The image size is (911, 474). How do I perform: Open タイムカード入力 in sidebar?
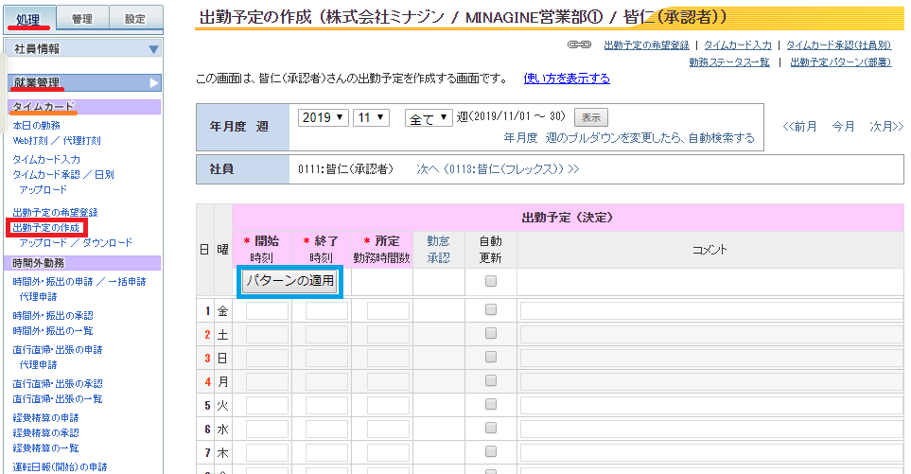[x=46, y=159]
